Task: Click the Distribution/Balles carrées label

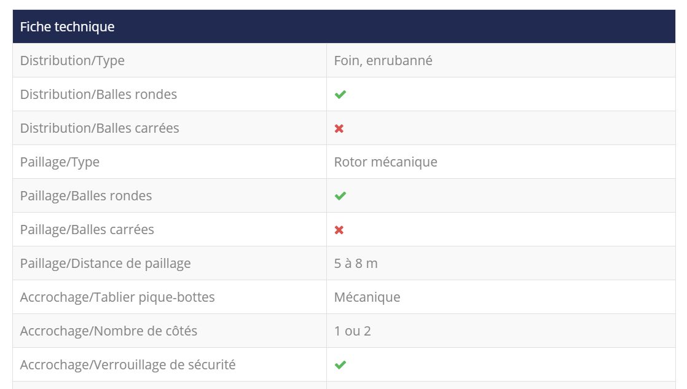Action: (x=100, y=128)
